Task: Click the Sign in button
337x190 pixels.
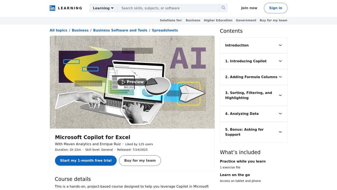Action: tap(276, 8)
